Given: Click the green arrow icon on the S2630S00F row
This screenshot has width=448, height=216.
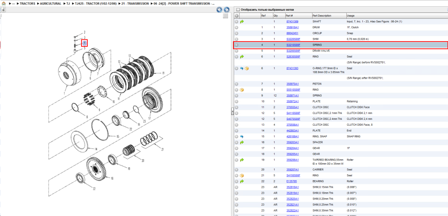Looking at the screenshot, I should 242,57.
